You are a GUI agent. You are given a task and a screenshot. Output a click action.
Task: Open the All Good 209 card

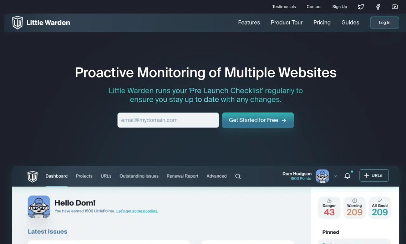click(x=380, y=208)
